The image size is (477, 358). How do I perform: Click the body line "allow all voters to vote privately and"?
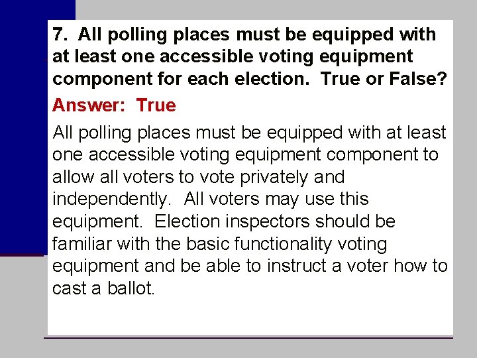pyautogui.click(x=198, y=178)
